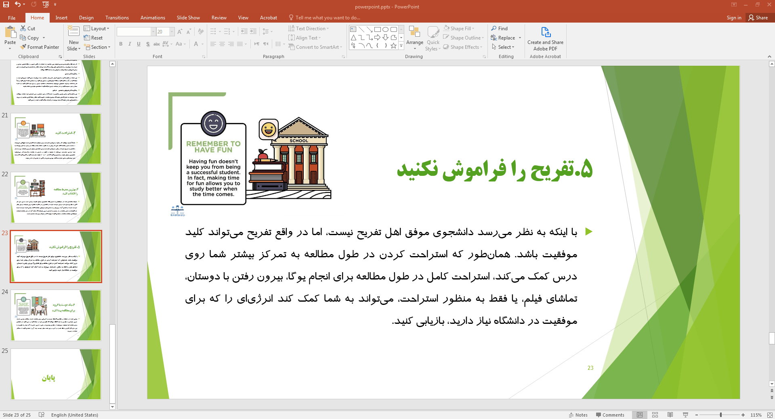
Task: Toggle italic formatting
Action: [x=129, y=44]
